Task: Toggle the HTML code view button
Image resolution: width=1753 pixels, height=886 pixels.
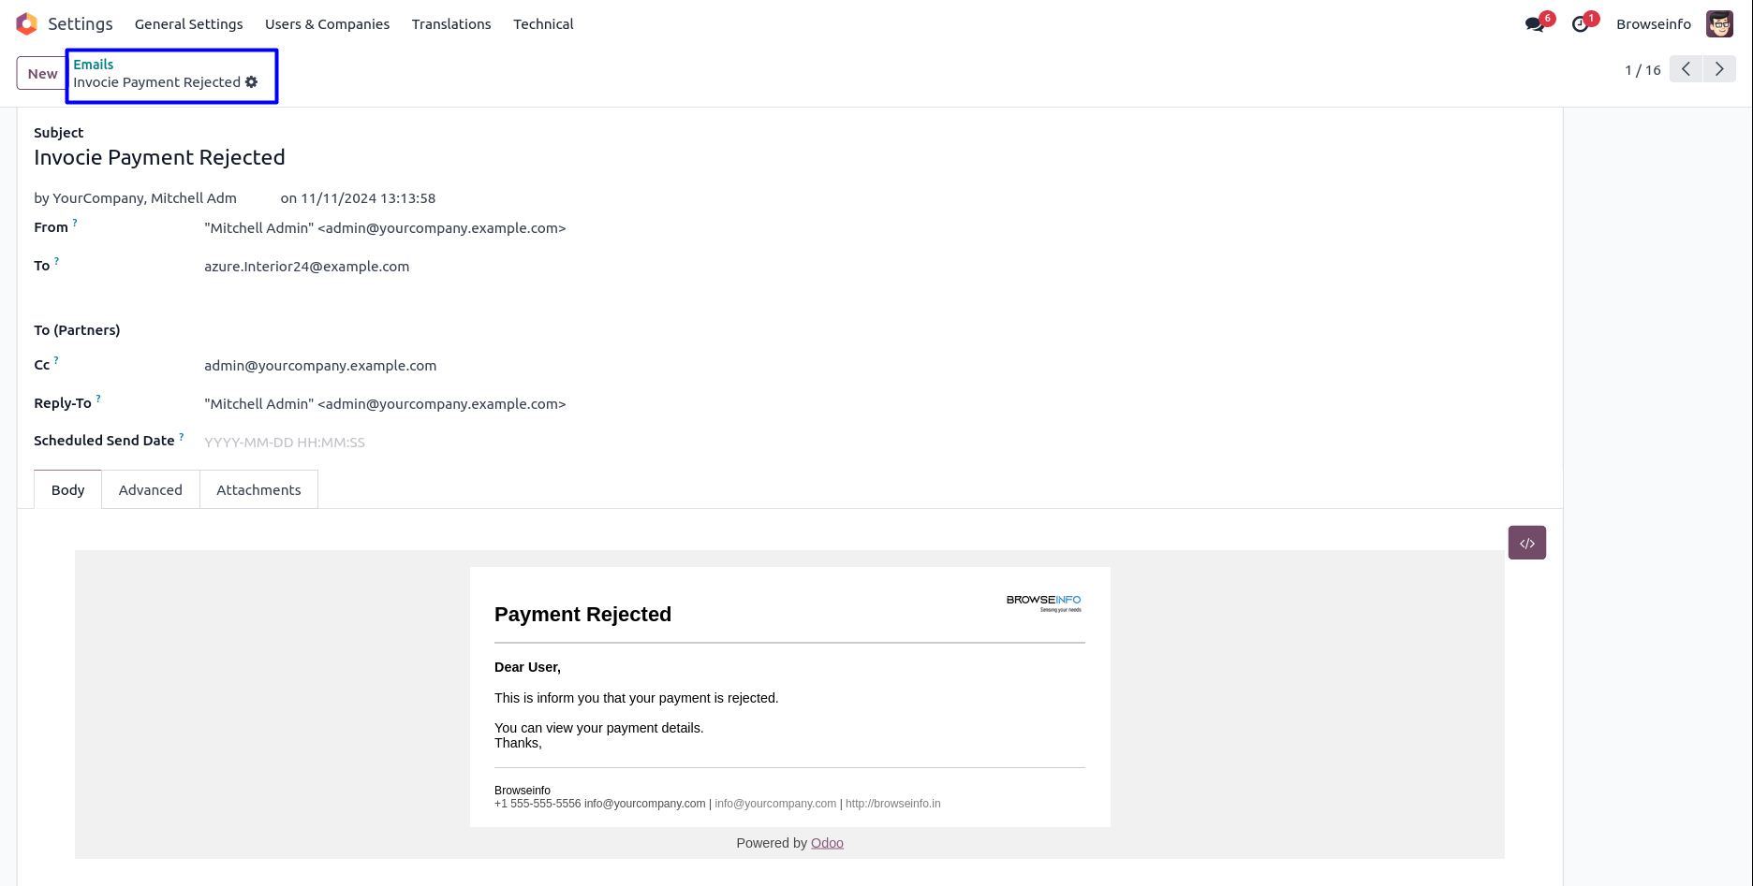Action: point(1526,543)
